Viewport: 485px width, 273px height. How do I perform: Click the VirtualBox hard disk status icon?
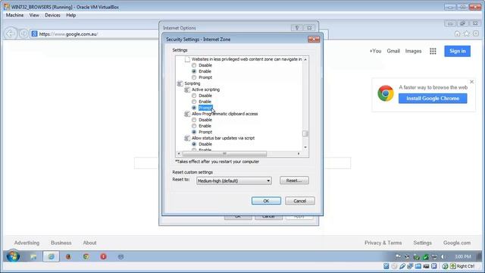click(386, 266)
